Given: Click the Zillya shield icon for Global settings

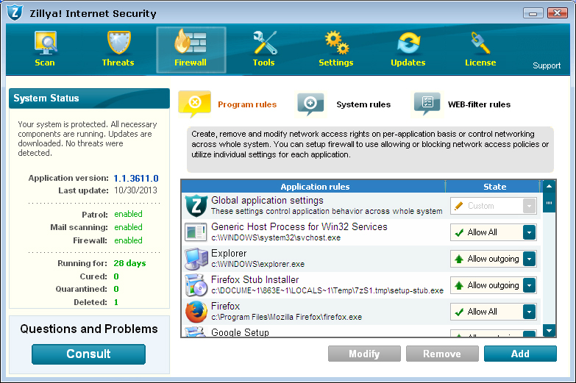Looking at the screenshot, I should point(196,206).
